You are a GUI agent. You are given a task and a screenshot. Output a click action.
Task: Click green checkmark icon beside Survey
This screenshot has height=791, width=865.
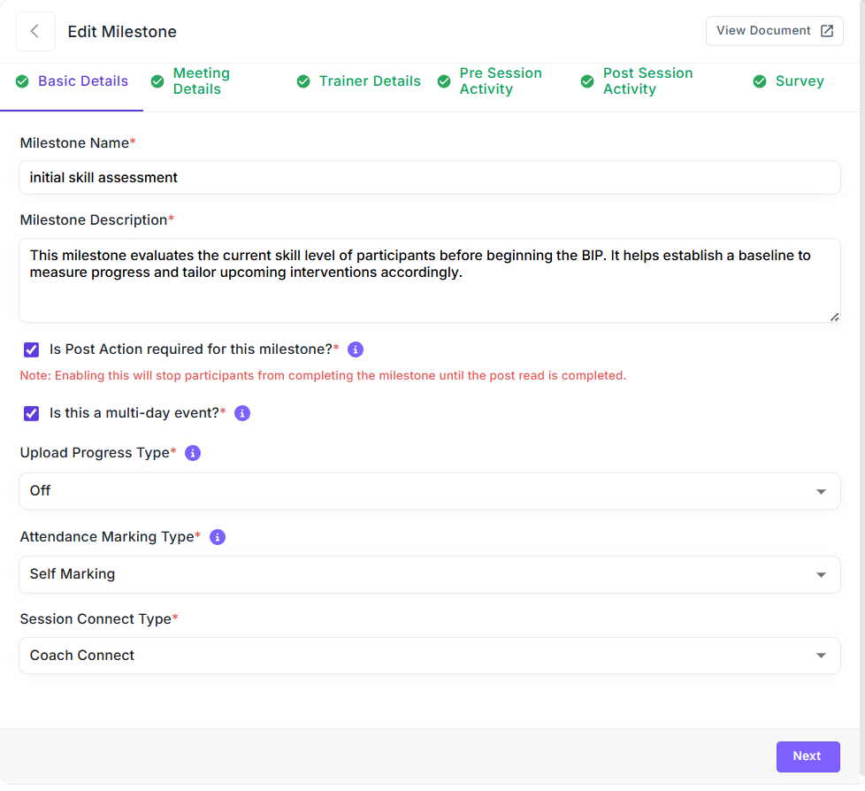click(x=760, y=81)
